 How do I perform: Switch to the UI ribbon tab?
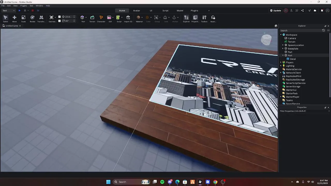pos(151,11)
